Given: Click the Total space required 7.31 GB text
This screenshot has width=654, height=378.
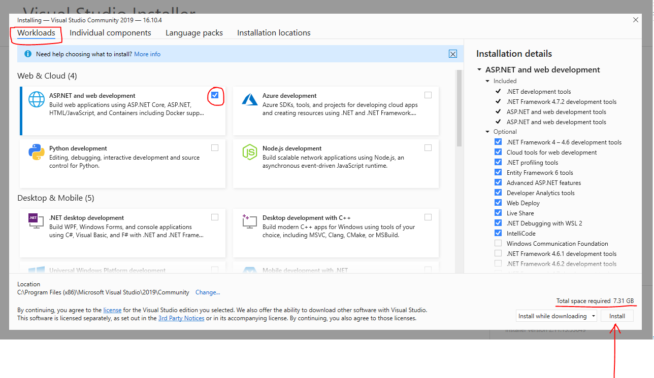Looking at the screenshot, I should tap(595, 301).
